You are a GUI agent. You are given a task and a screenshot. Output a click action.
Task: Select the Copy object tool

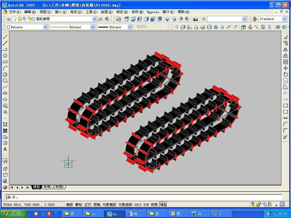[x=286, y=43]
